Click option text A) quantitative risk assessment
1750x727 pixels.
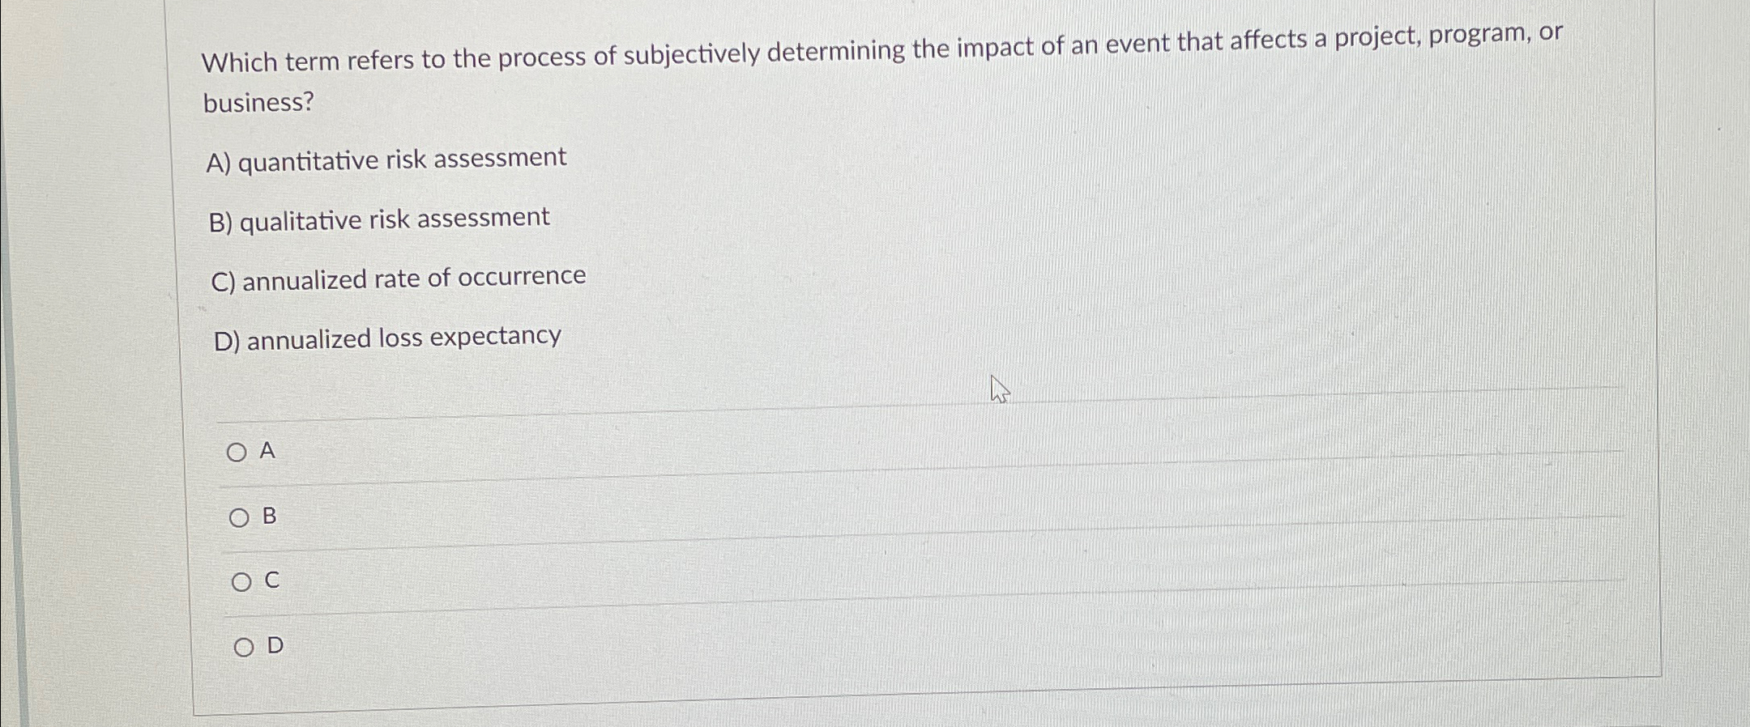pyautogui.click(x=384, y=159)
